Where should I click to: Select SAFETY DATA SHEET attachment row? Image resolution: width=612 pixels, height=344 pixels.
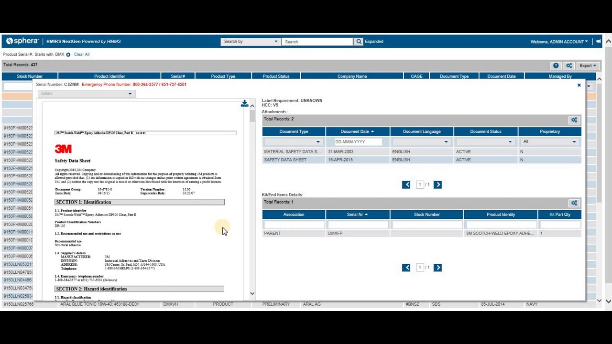tap(422, 160)
